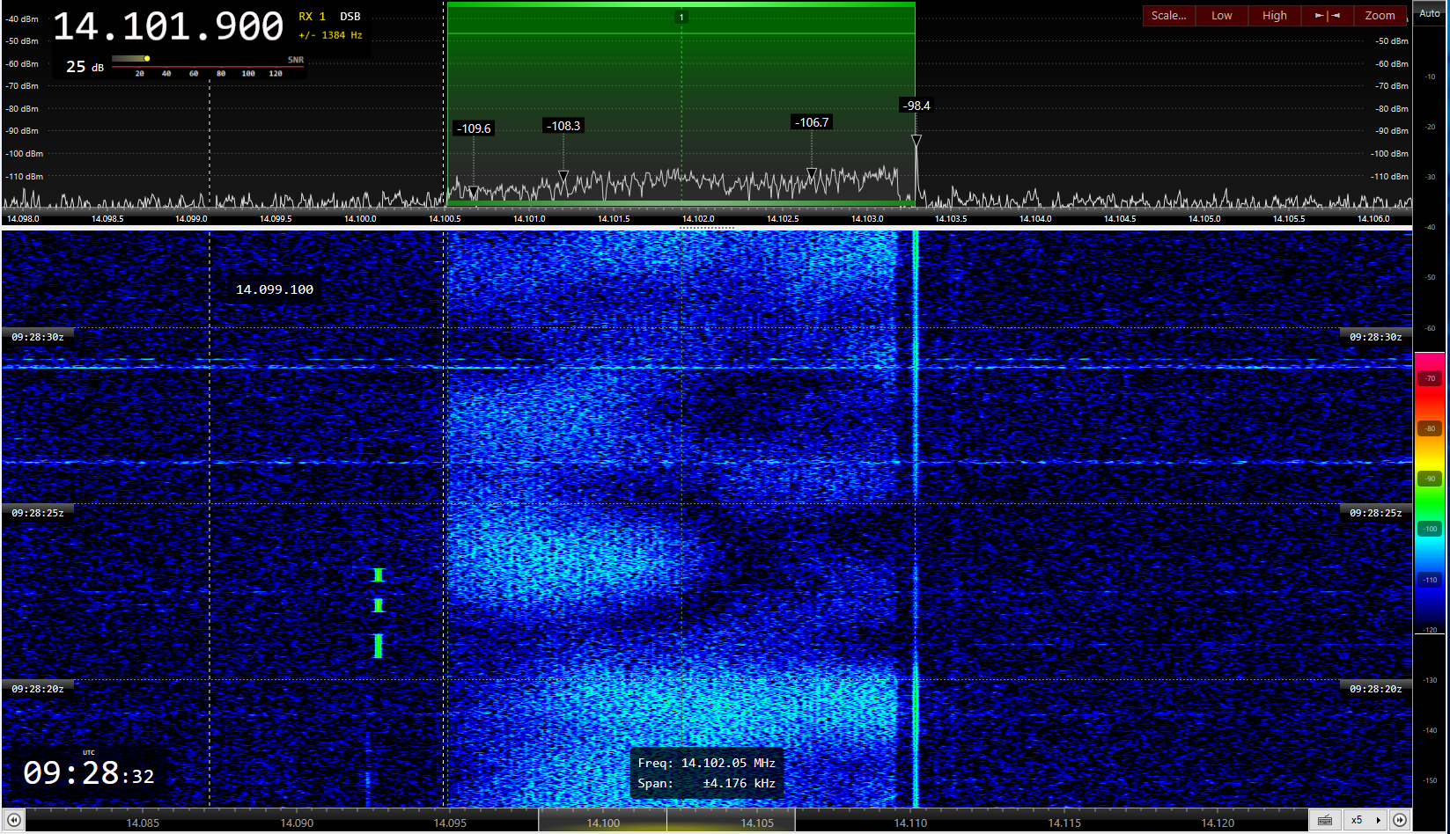Click the highlighted span on bottom frequency bar
The height and width of the screenshot is (834, 1450).
666,821
